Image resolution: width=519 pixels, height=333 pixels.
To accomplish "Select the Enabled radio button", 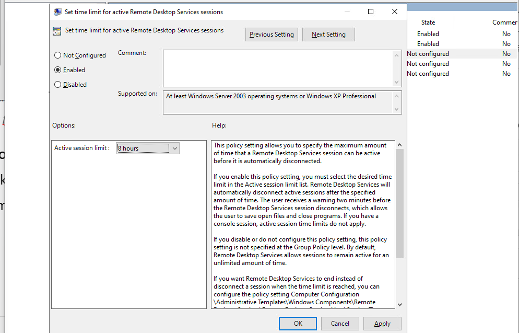I will [58, 70].
